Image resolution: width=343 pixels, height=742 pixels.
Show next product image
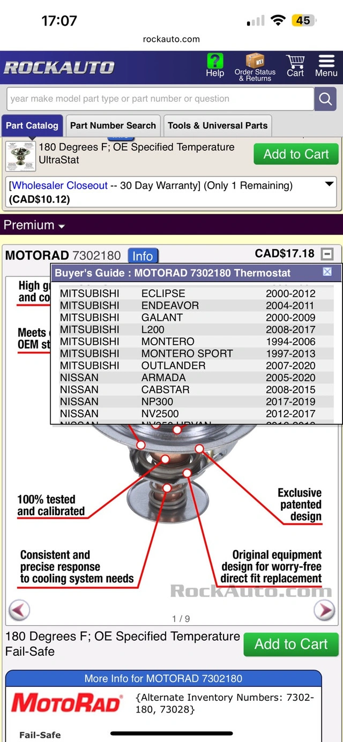pyautogui.click(x=324, y=610)
